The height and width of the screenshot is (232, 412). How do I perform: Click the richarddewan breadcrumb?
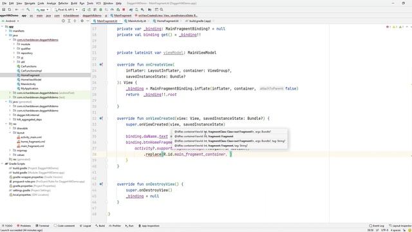71,15
